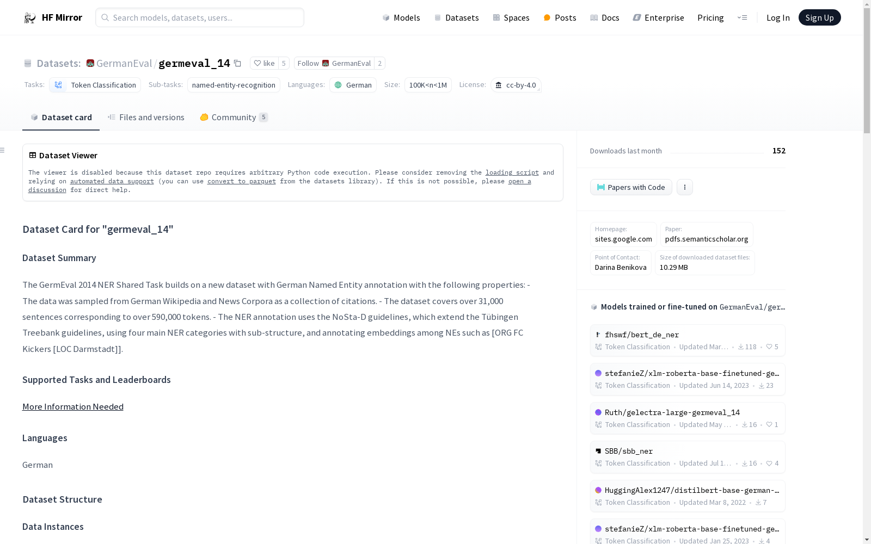This screenshot has height=544, width=871.
Task: Open the Models navigation item
Action: [x=401, y=17]
